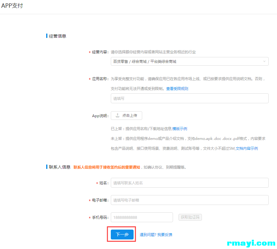The height and width of the screenshot is (249, 277).
Task: Open the 经营内容 industry dropdown
Action: click(190, 61)
